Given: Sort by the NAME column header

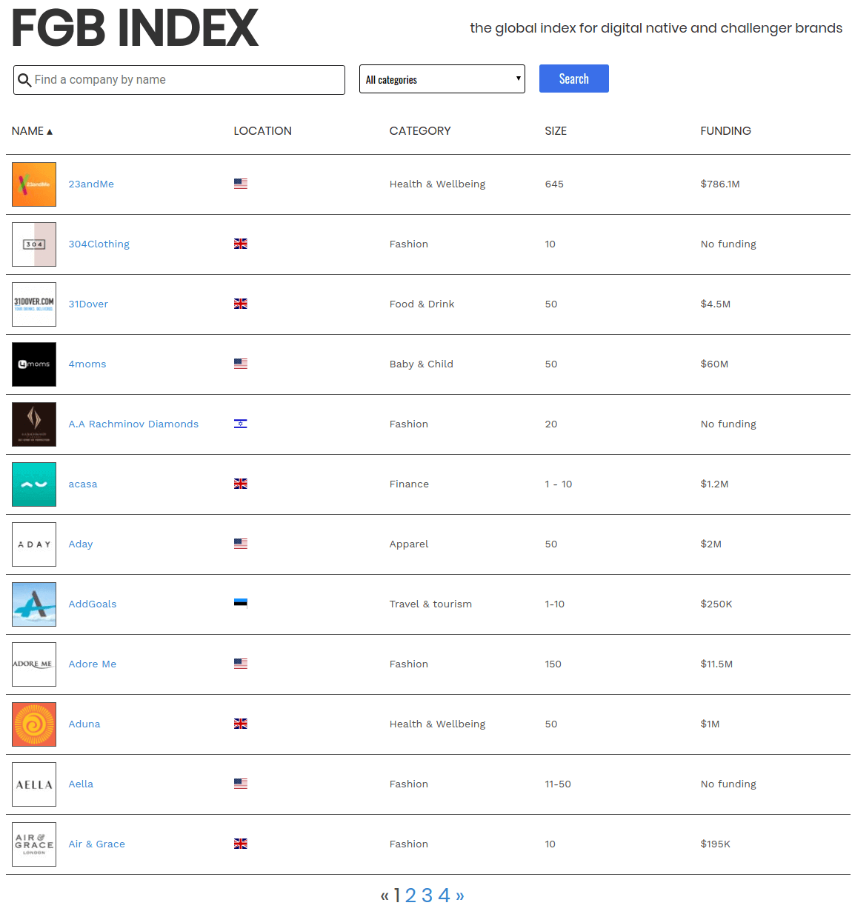Looking at the screenshot, I should click(32, 131).
